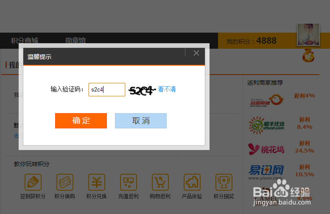Click the gold money bag icon
Screen dimensions: 330x214
[x=308, y=56]
